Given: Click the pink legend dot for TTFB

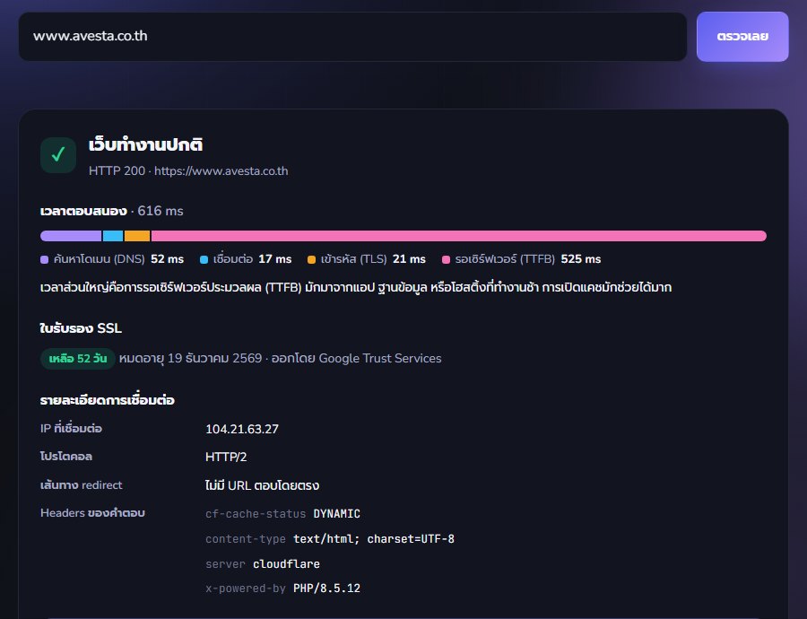Looking at the screenshot, I should point(447,259).
